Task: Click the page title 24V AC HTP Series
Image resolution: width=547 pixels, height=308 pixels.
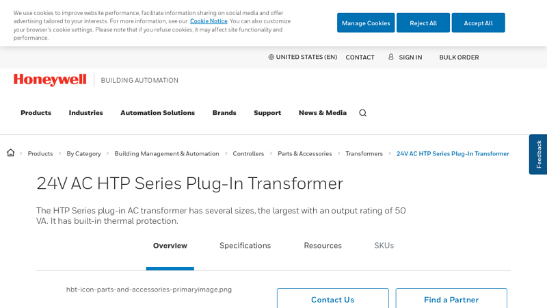Action: pos(190,183)
